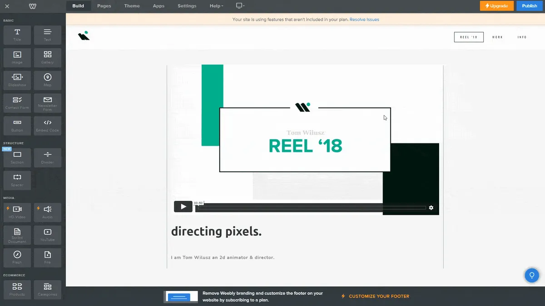Select the Image element
Screen dimensions: 545x306
(17, 58)
